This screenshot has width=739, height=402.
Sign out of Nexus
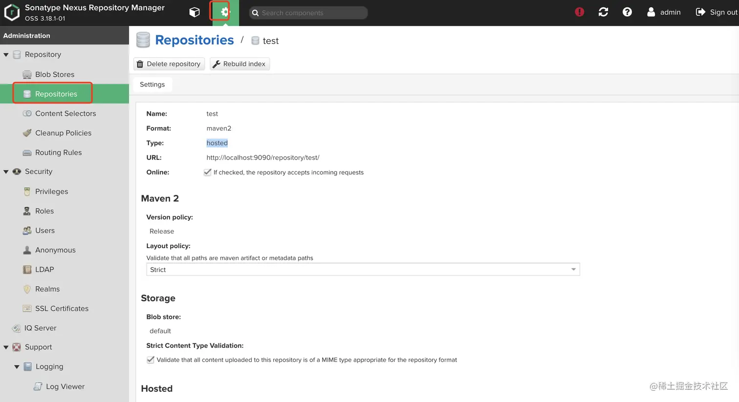[x=717, y=12]
